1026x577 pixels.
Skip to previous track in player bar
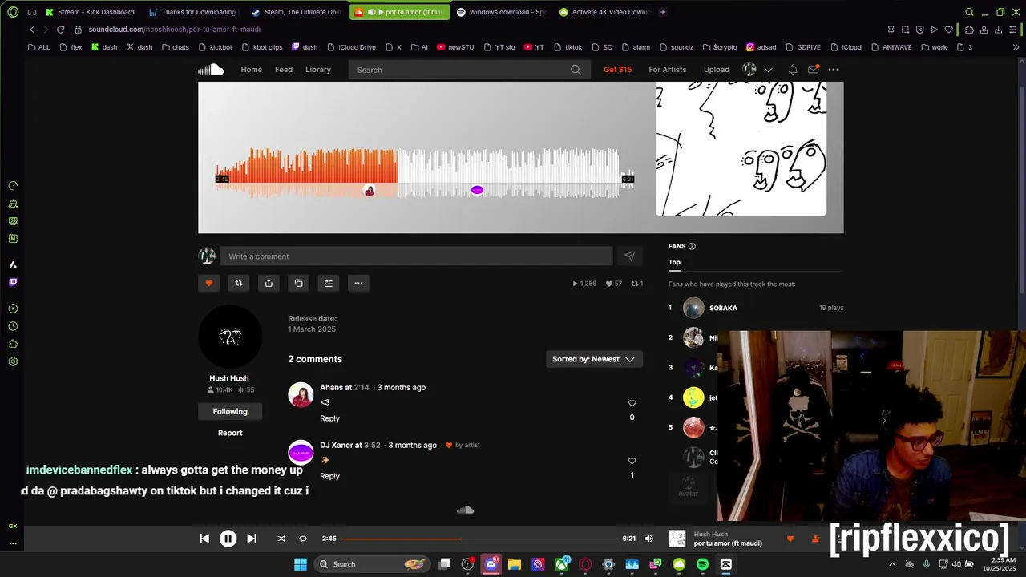204,539
